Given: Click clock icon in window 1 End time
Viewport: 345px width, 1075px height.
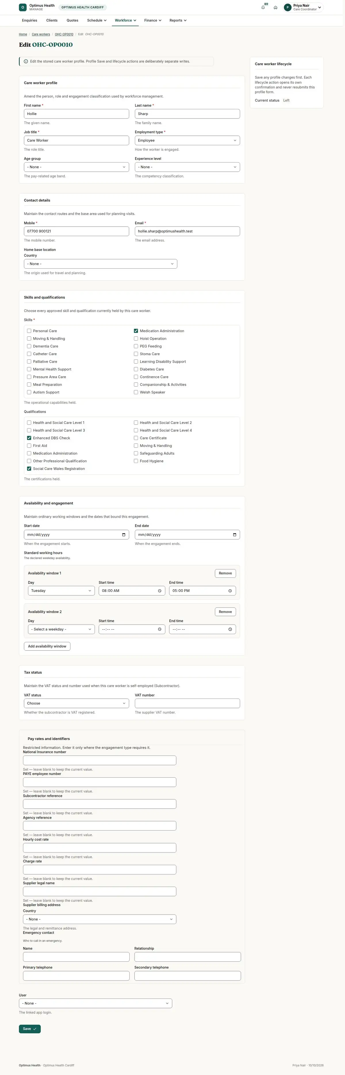Looking at the screenshot, I should [x=230, y=590].
